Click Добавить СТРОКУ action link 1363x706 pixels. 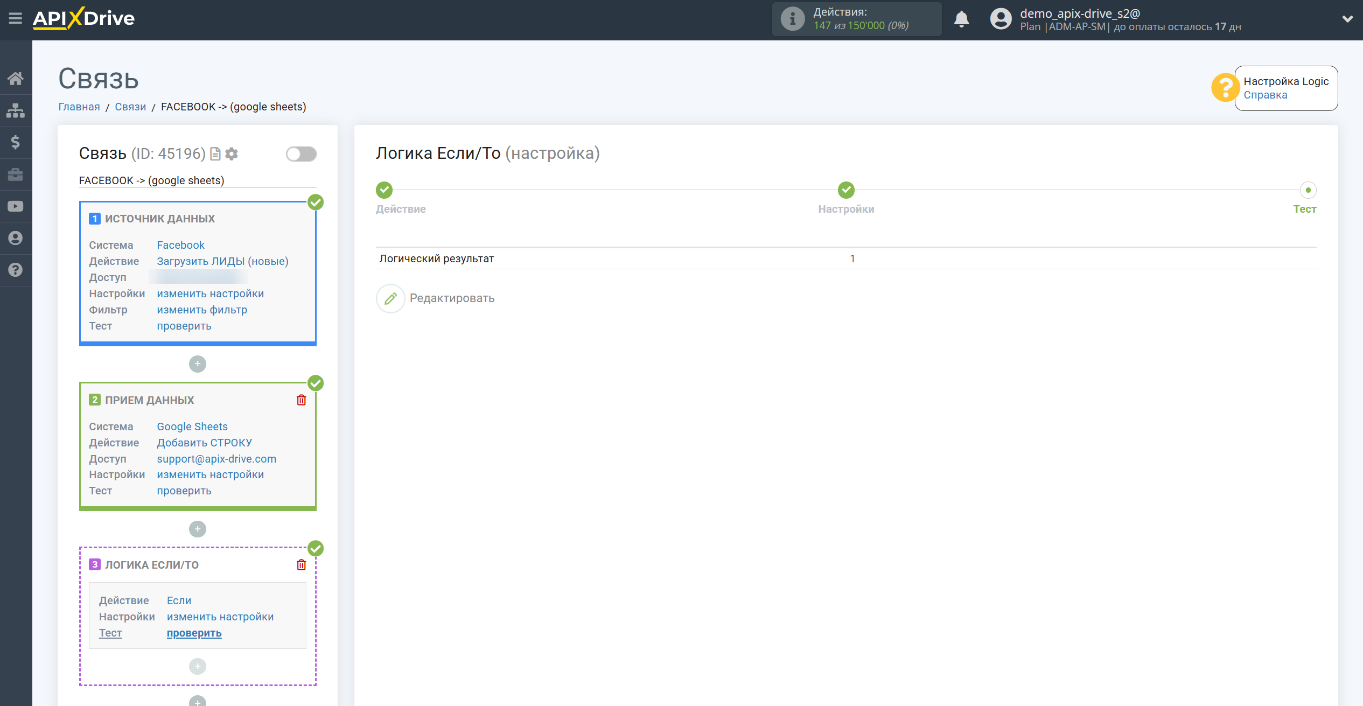click(x=204, y=443)
